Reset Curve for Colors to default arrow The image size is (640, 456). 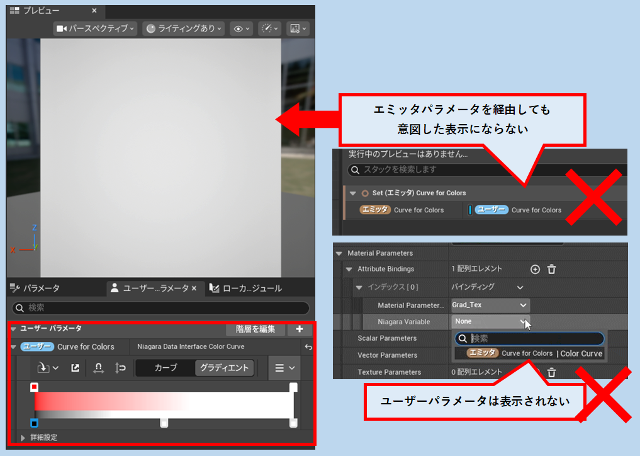click(308, 347)
